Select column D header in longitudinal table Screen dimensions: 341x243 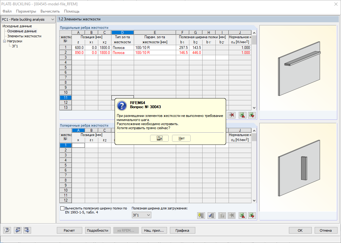123,33
